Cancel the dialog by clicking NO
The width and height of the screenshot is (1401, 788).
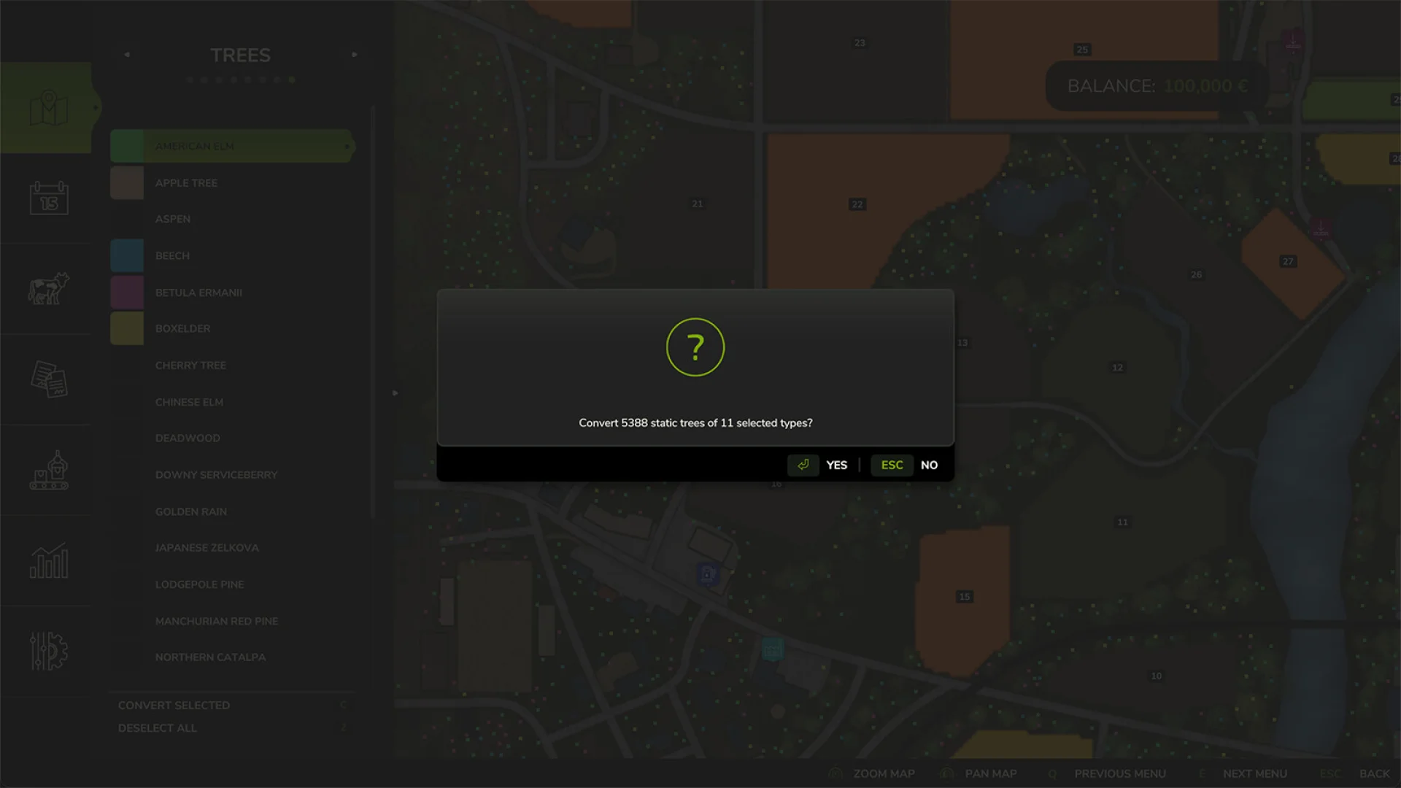point(929,465)
